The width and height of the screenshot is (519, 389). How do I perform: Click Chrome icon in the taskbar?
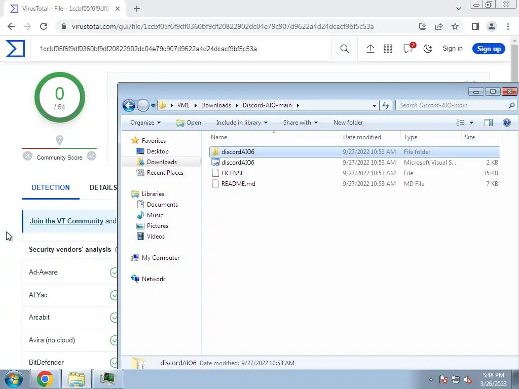(45, 379)
